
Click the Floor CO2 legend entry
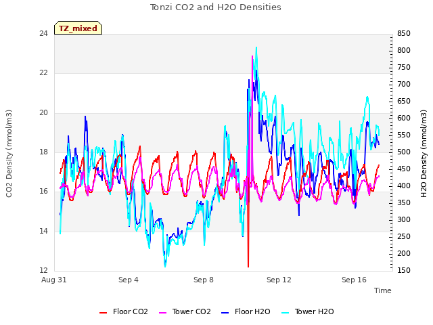[x=123, y=311]
